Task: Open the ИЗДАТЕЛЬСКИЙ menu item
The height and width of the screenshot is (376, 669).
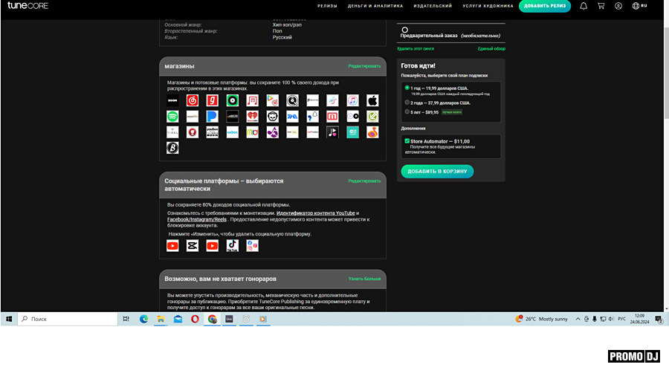Action: click(432, 6)
